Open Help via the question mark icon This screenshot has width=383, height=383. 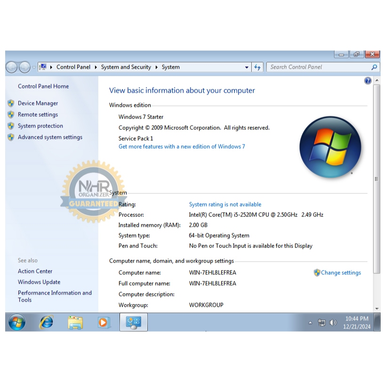pos(367,80)
